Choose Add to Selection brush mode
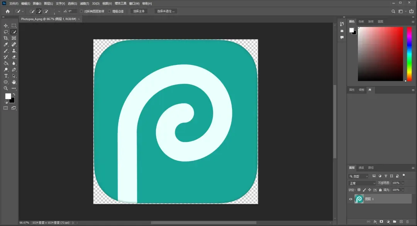Screen dimensions: 417x226 click(39, 11)
